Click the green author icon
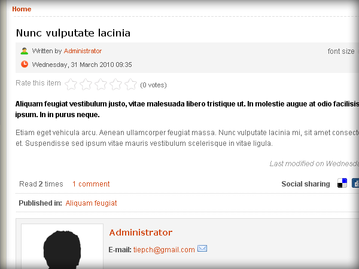Image resolution: width=359 pixels, height=269 pixels. (x=25, y=51)
